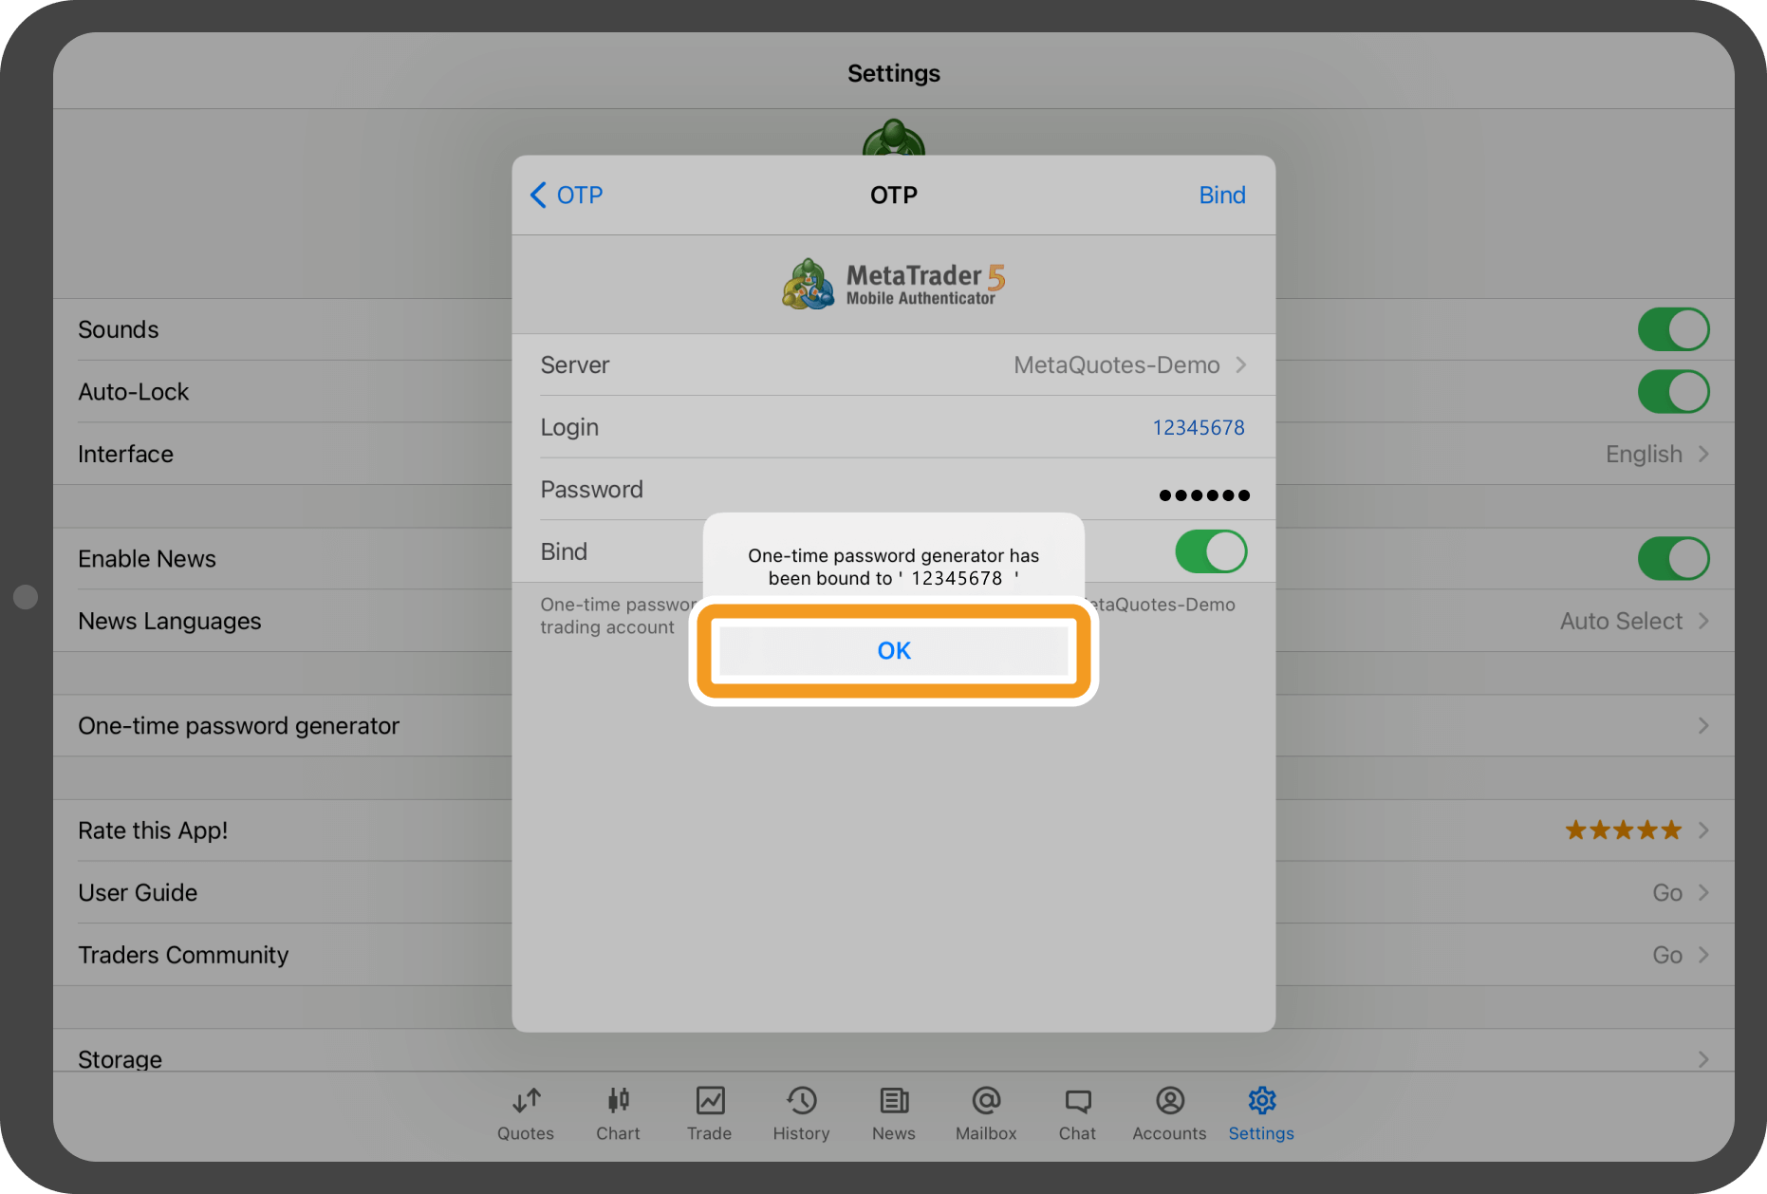Image resolution: width=1767 pixels, height=1194 pixels.
Task: Select the Settings gear tab
Action: 1261,1101
